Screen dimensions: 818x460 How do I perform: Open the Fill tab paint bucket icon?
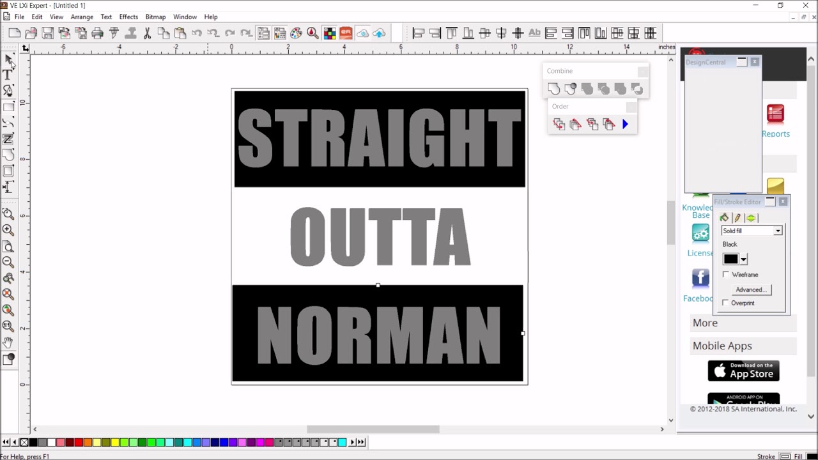[724, 218]
